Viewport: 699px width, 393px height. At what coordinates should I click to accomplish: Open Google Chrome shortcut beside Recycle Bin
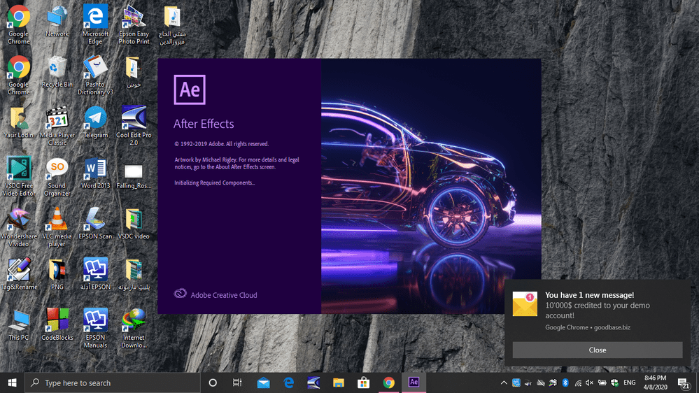click(x=19, y=76)
